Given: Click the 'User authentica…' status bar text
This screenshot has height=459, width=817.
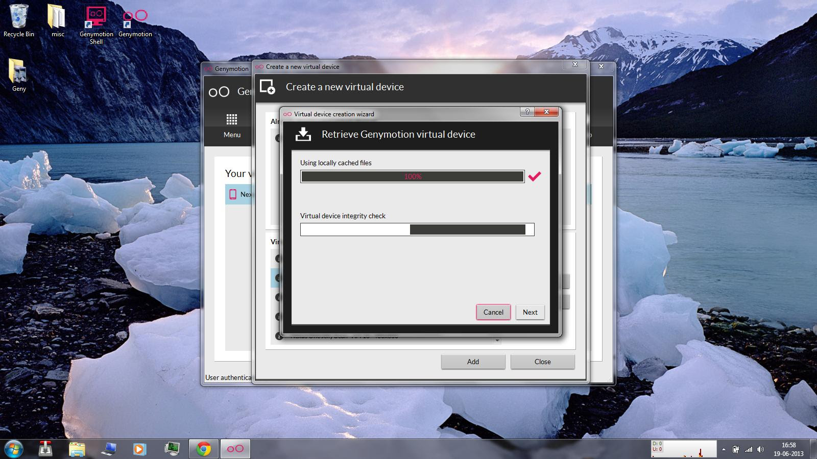Looking at the screenshot, I should 228,377.
